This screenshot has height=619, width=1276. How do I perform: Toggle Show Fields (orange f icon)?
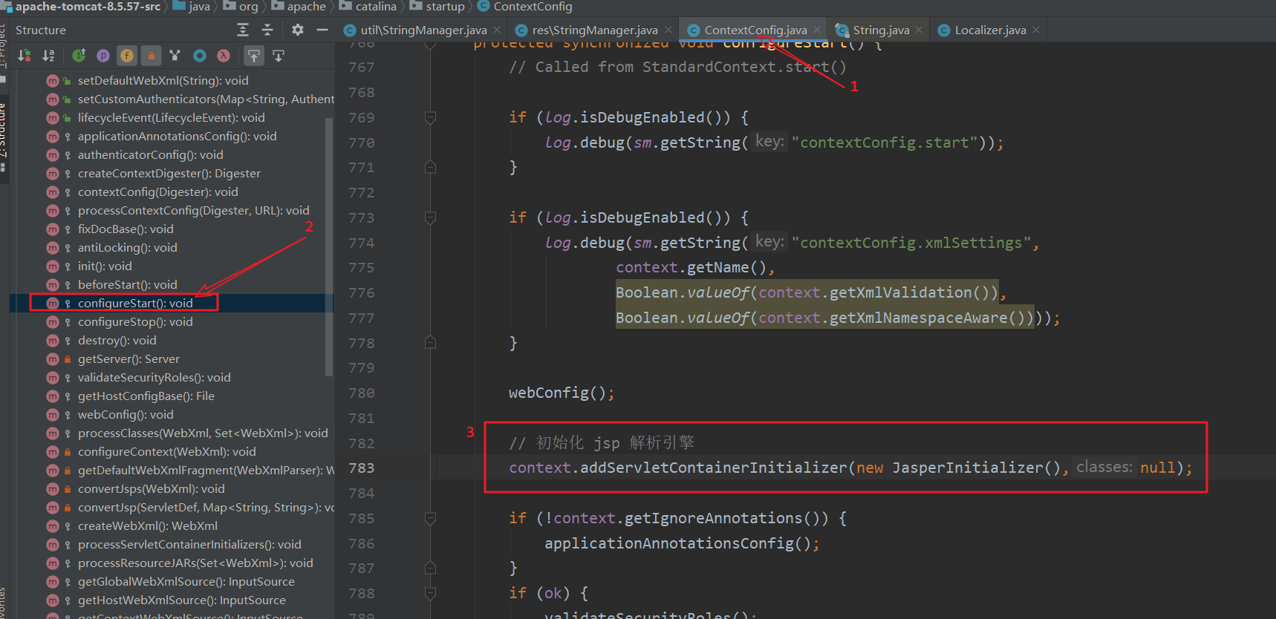(127, 56)
